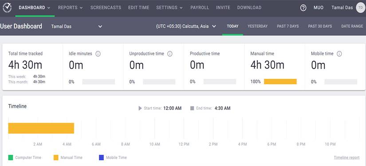Click the blue Mobile Time legend swatch
This screenshot has width=366, height=166.
point(101,158)
